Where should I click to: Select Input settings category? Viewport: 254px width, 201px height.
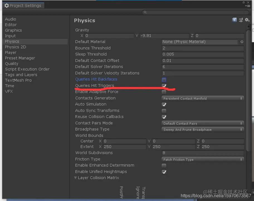10,36
